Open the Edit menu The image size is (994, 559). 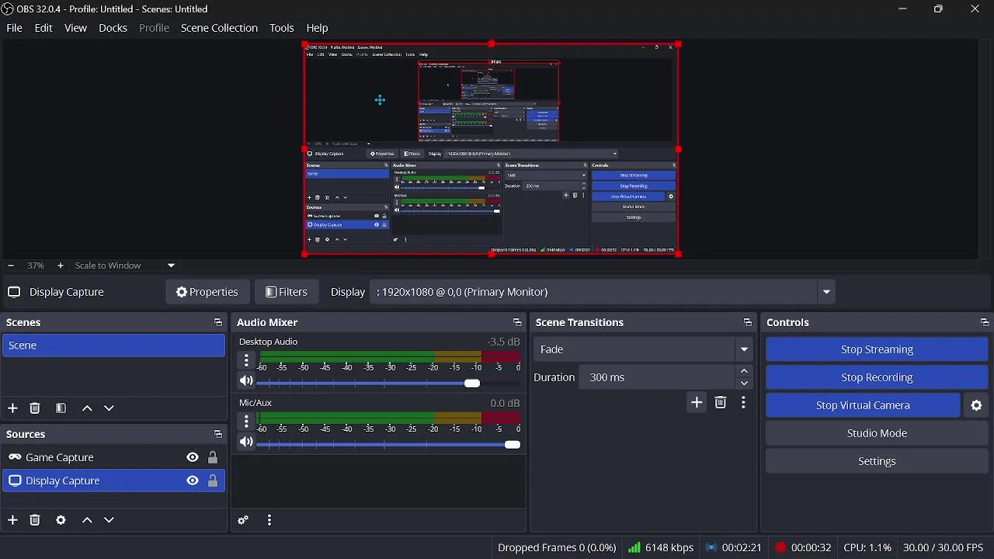click(x=43, y=28)
